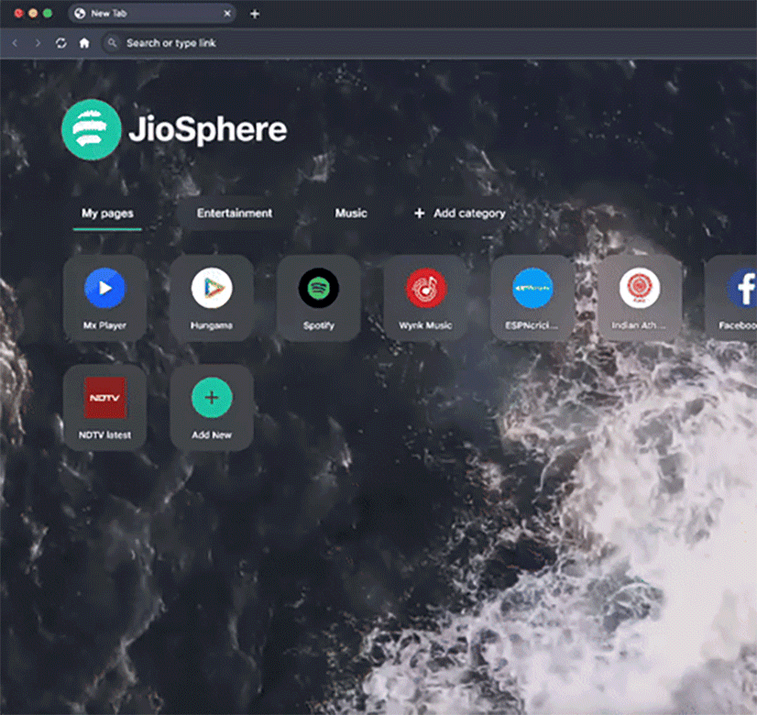Viewport: 757px width, 715px height.
Task: Go back using the back arrow
Action: (15, 43)
